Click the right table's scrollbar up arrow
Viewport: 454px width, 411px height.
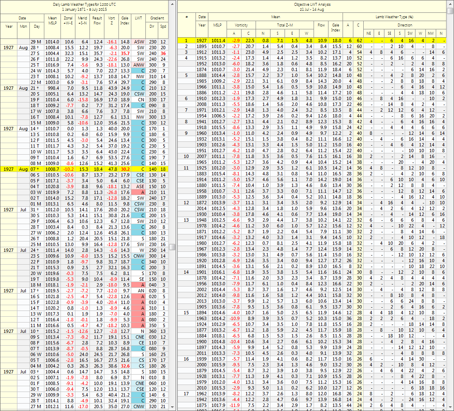point(450,10)
